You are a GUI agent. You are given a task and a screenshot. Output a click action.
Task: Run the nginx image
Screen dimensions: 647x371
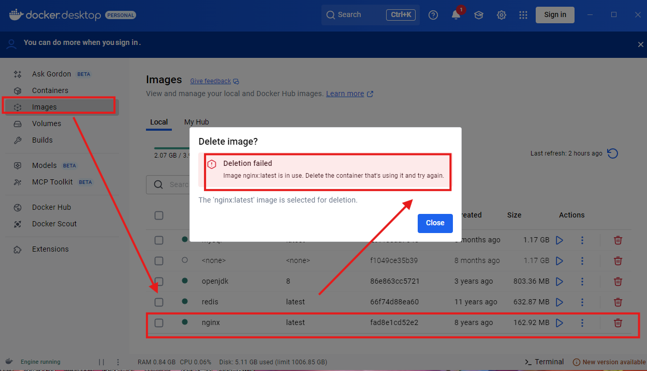pyautogui.click(x=559, y=322)
